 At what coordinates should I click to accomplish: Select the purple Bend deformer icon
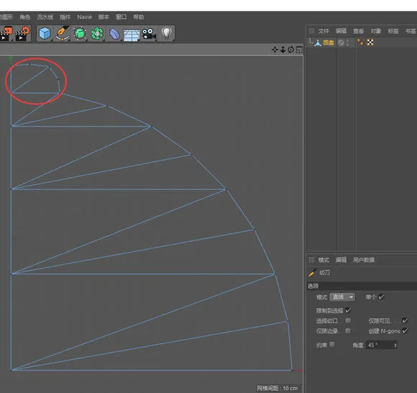click(114, 34)
